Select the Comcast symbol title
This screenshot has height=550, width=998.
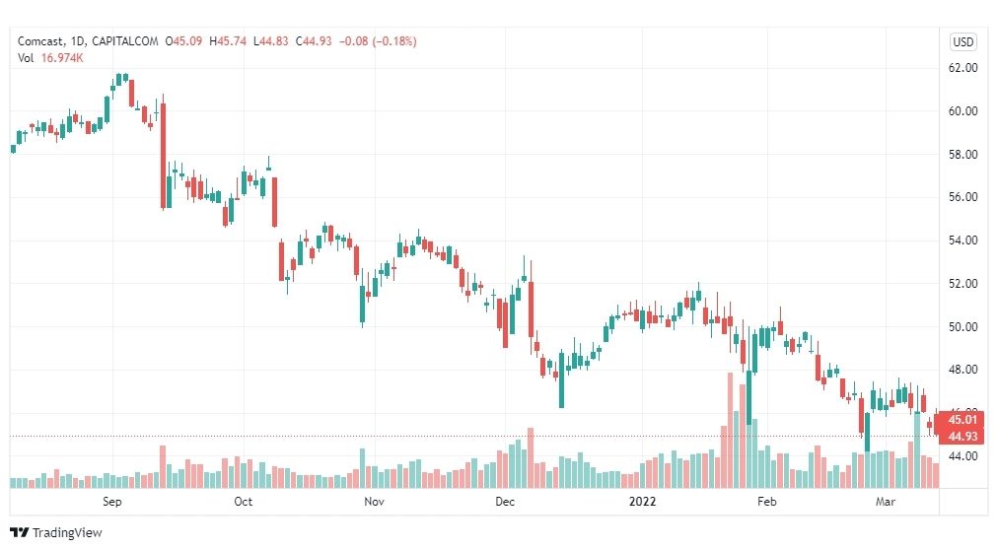pyautogui.click(x=40, y=41)
